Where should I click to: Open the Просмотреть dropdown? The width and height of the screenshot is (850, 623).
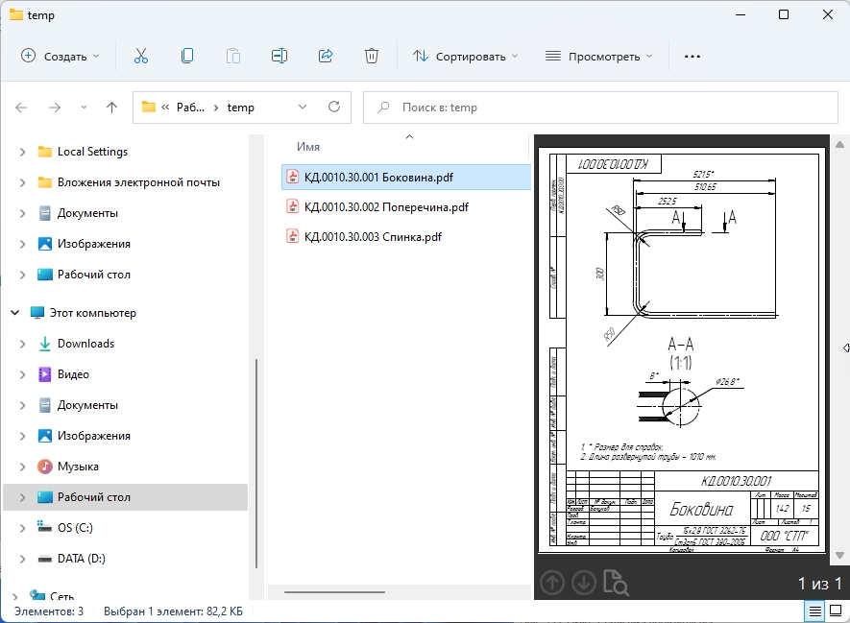[x=599, y=57]
